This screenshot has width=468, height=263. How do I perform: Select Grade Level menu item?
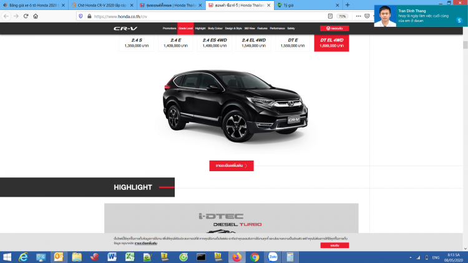(x=185, y=28)
